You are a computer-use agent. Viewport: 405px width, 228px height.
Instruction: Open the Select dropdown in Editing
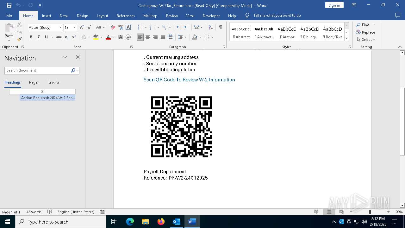[366, 40]
